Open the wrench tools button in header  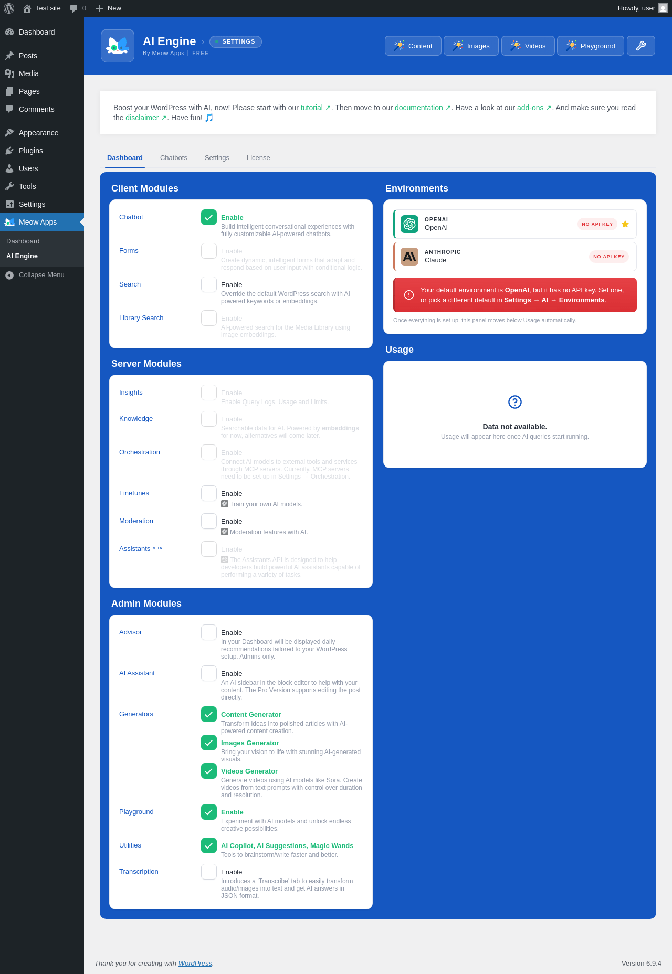(641, 46)
